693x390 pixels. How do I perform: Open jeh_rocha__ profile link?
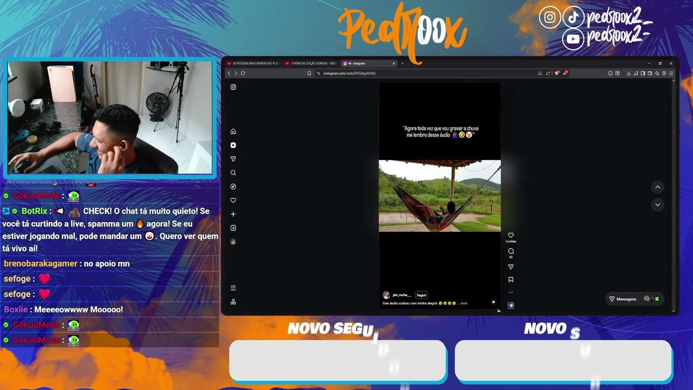coord(402,295)
